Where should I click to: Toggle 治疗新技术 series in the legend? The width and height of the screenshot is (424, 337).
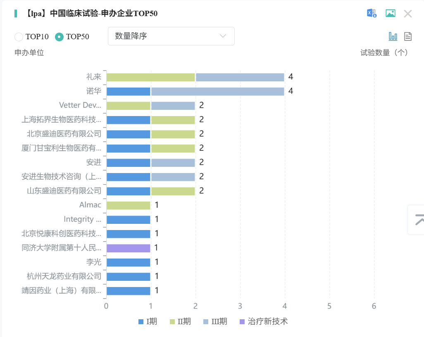point(263,321)
